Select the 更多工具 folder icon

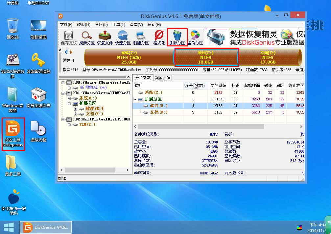click(x=13, y=166)
